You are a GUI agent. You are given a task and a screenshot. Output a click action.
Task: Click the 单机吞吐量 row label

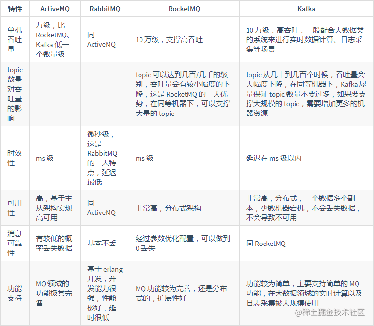pyautogui.click(x=15, y=39)
